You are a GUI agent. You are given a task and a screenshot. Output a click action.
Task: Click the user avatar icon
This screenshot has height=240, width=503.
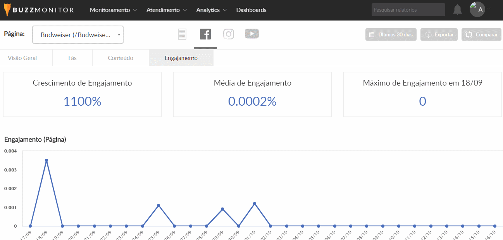(x=477, y=10)
